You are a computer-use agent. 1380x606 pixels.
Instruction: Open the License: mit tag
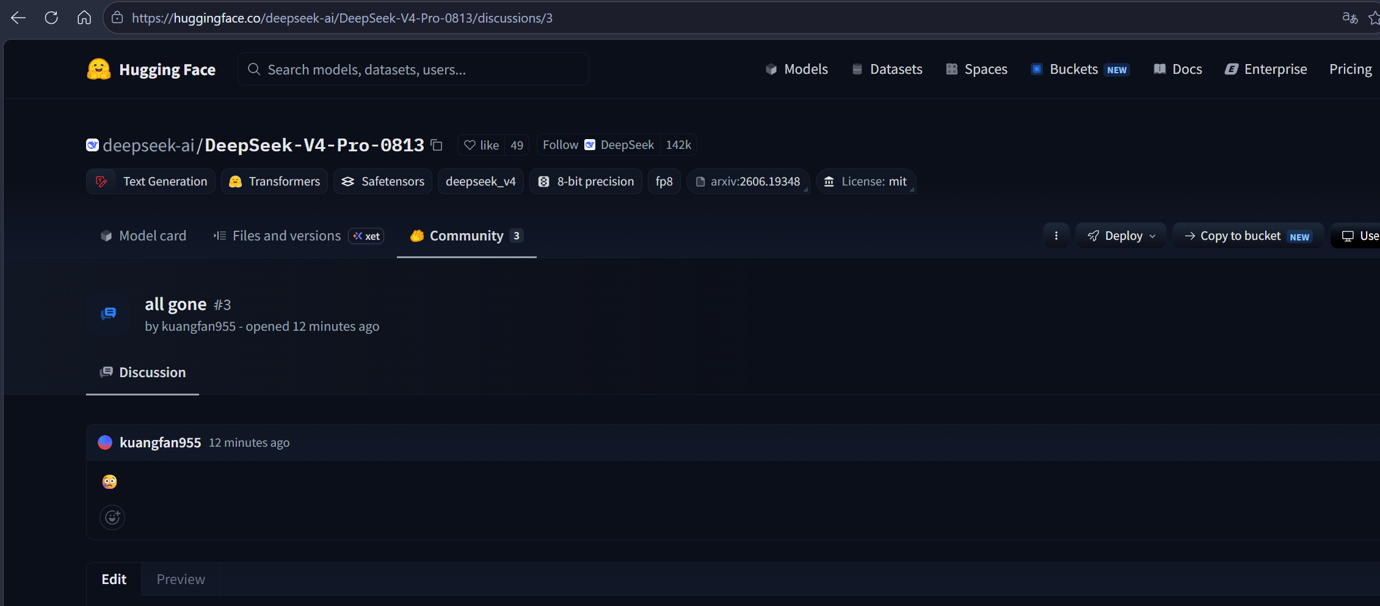(866, 181)
